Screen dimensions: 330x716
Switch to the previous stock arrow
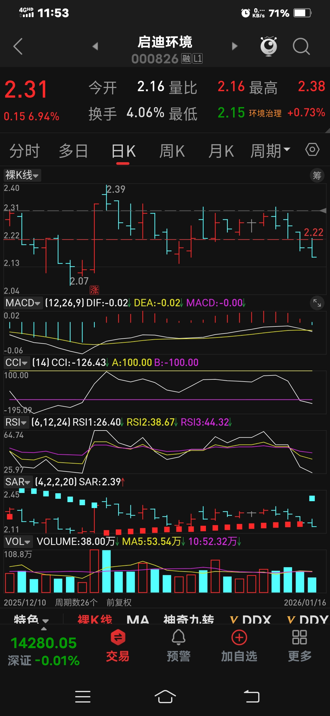pos(95,46)
